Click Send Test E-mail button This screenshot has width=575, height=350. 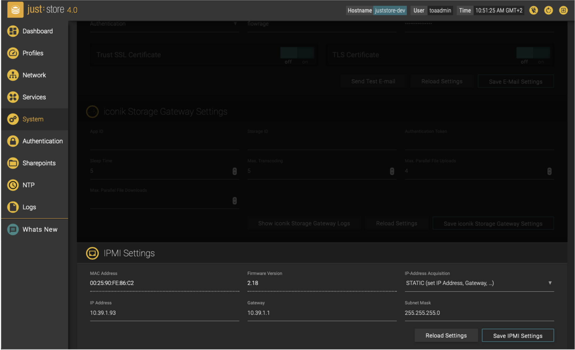373,82
